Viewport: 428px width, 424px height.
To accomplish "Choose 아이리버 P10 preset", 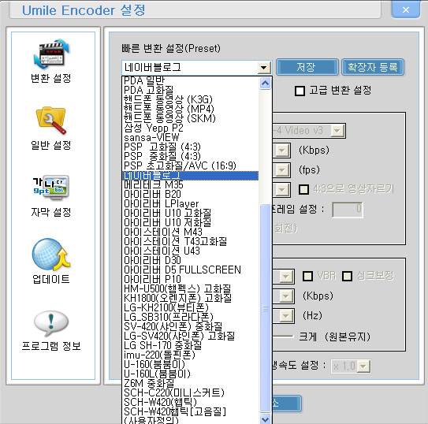I will point(191,279).
